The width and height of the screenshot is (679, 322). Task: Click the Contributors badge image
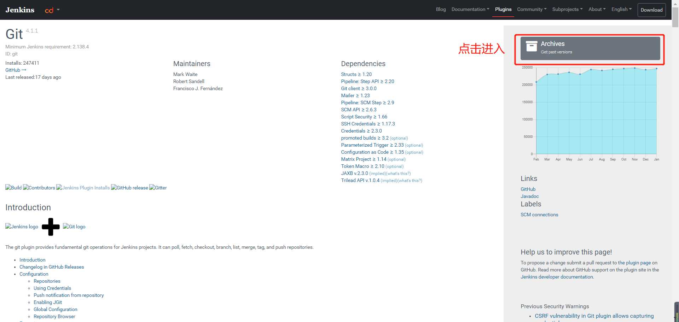39,188
